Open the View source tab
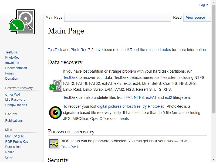The width and height of the screenshot is (216, 162). pyautogui.click(x=195, y=18)
